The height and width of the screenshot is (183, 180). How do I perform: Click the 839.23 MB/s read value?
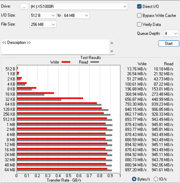pyautogui.click(x=163, y=104)
